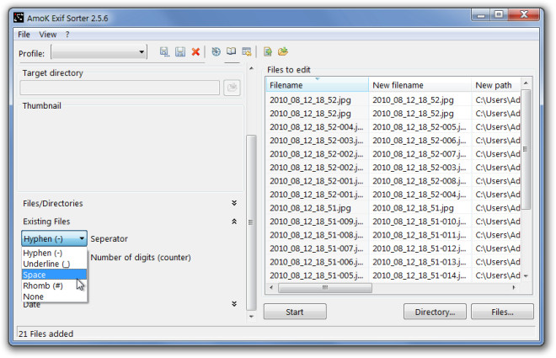
Task: Click the Directory... button
Action: pos(435,312)
